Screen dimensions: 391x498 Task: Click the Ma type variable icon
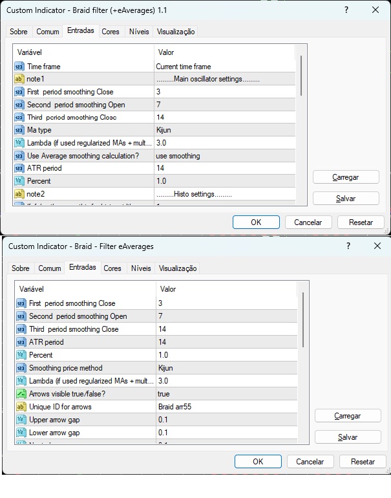pos(19,130)
